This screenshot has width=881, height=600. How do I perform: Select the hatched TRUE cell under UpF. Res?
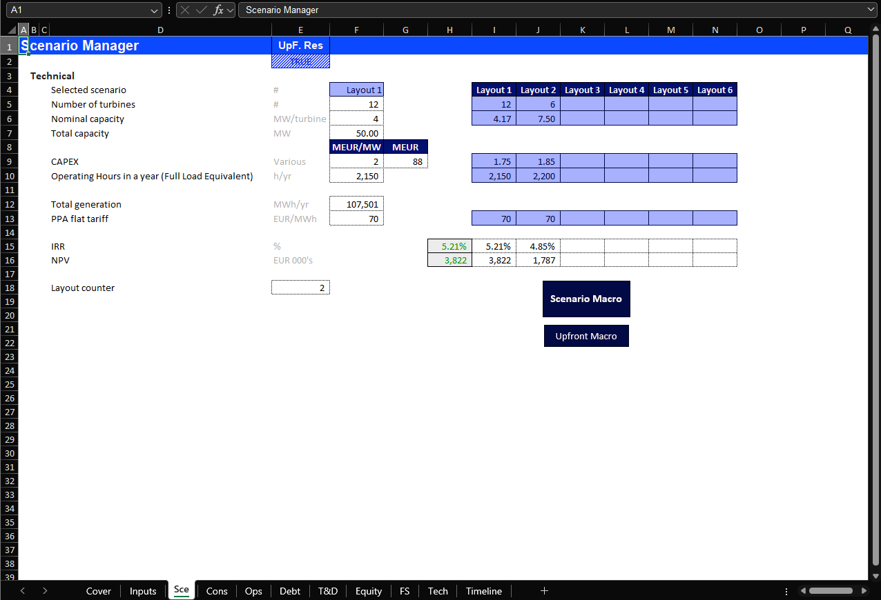point(300,61)
